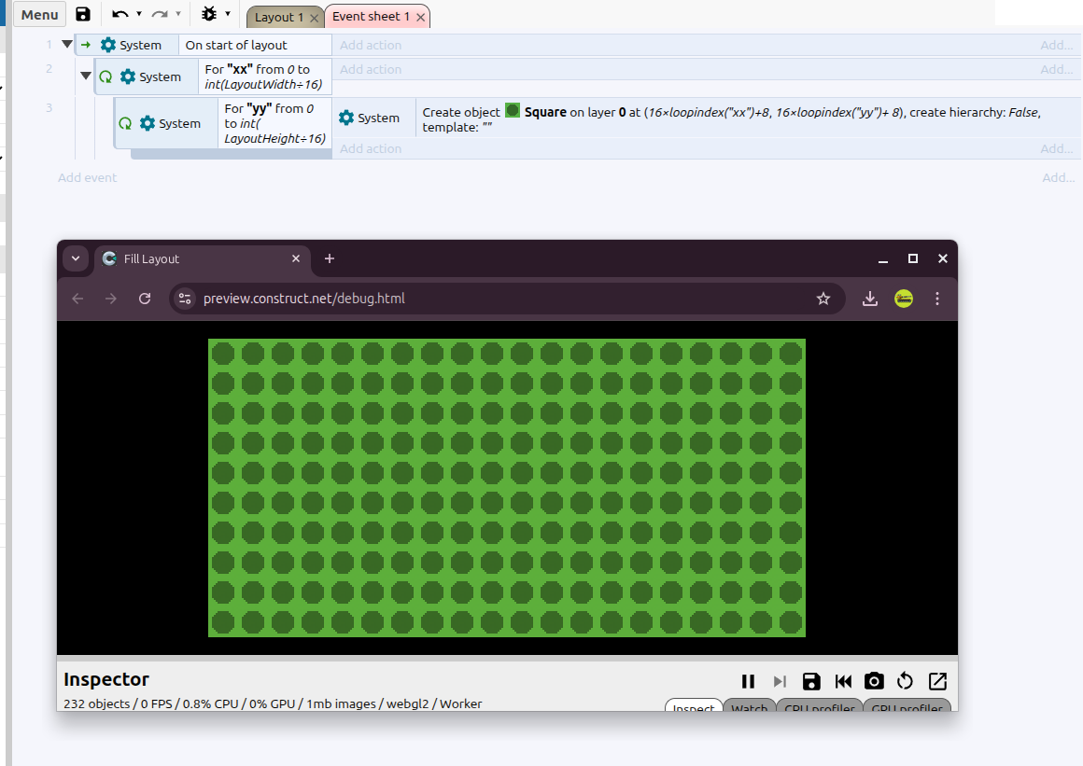Viewport: 1083px width, 766px height.
Task: Switch to the Layout 1 tab
Action: tap(278, 17)
